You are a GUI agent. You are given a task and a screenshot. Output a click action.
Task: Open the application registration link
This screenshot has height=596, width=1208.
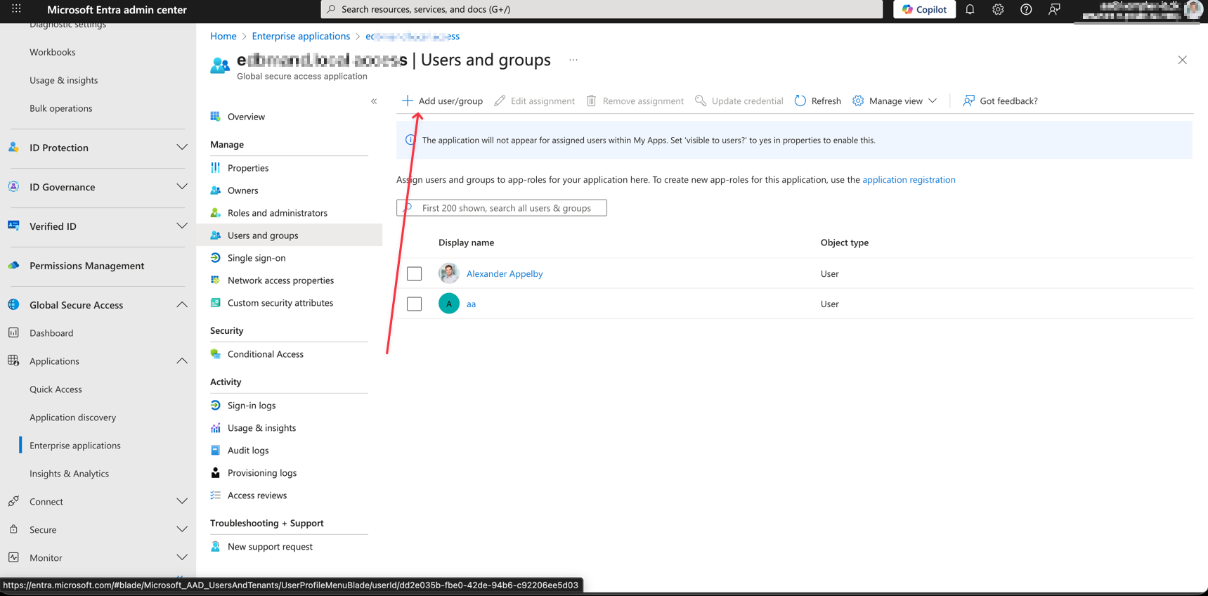coord(908,179)
